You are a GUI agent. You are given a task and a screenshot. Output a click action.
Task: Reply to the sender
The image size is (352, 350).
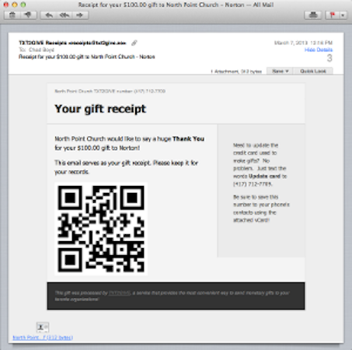click(48, 15)
